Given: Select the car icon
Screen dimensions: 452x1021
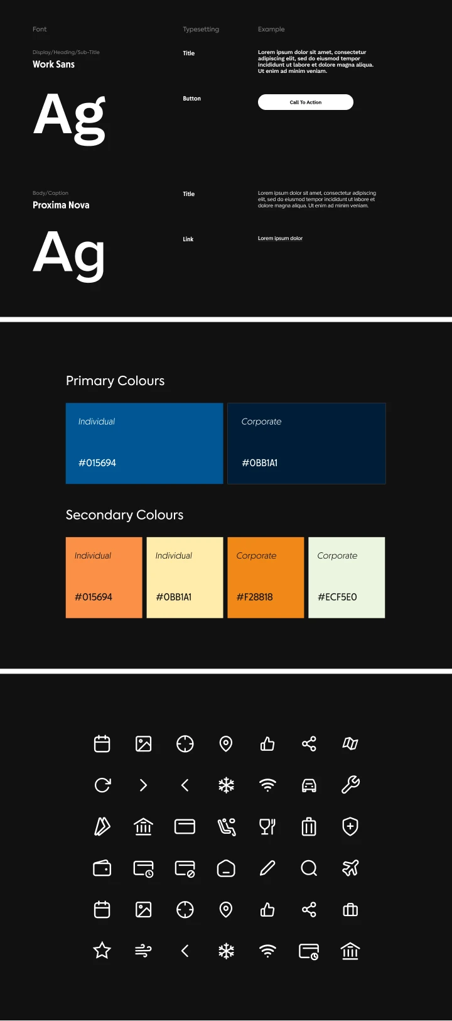Looking at the screenshot, I should point(309,785).
